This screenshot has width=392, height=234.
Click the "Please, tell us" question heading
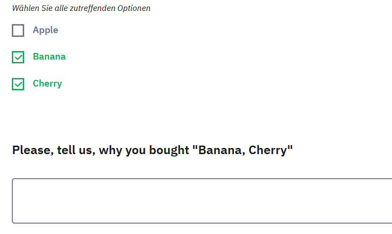pyautogui.click(x=152, y=151)
